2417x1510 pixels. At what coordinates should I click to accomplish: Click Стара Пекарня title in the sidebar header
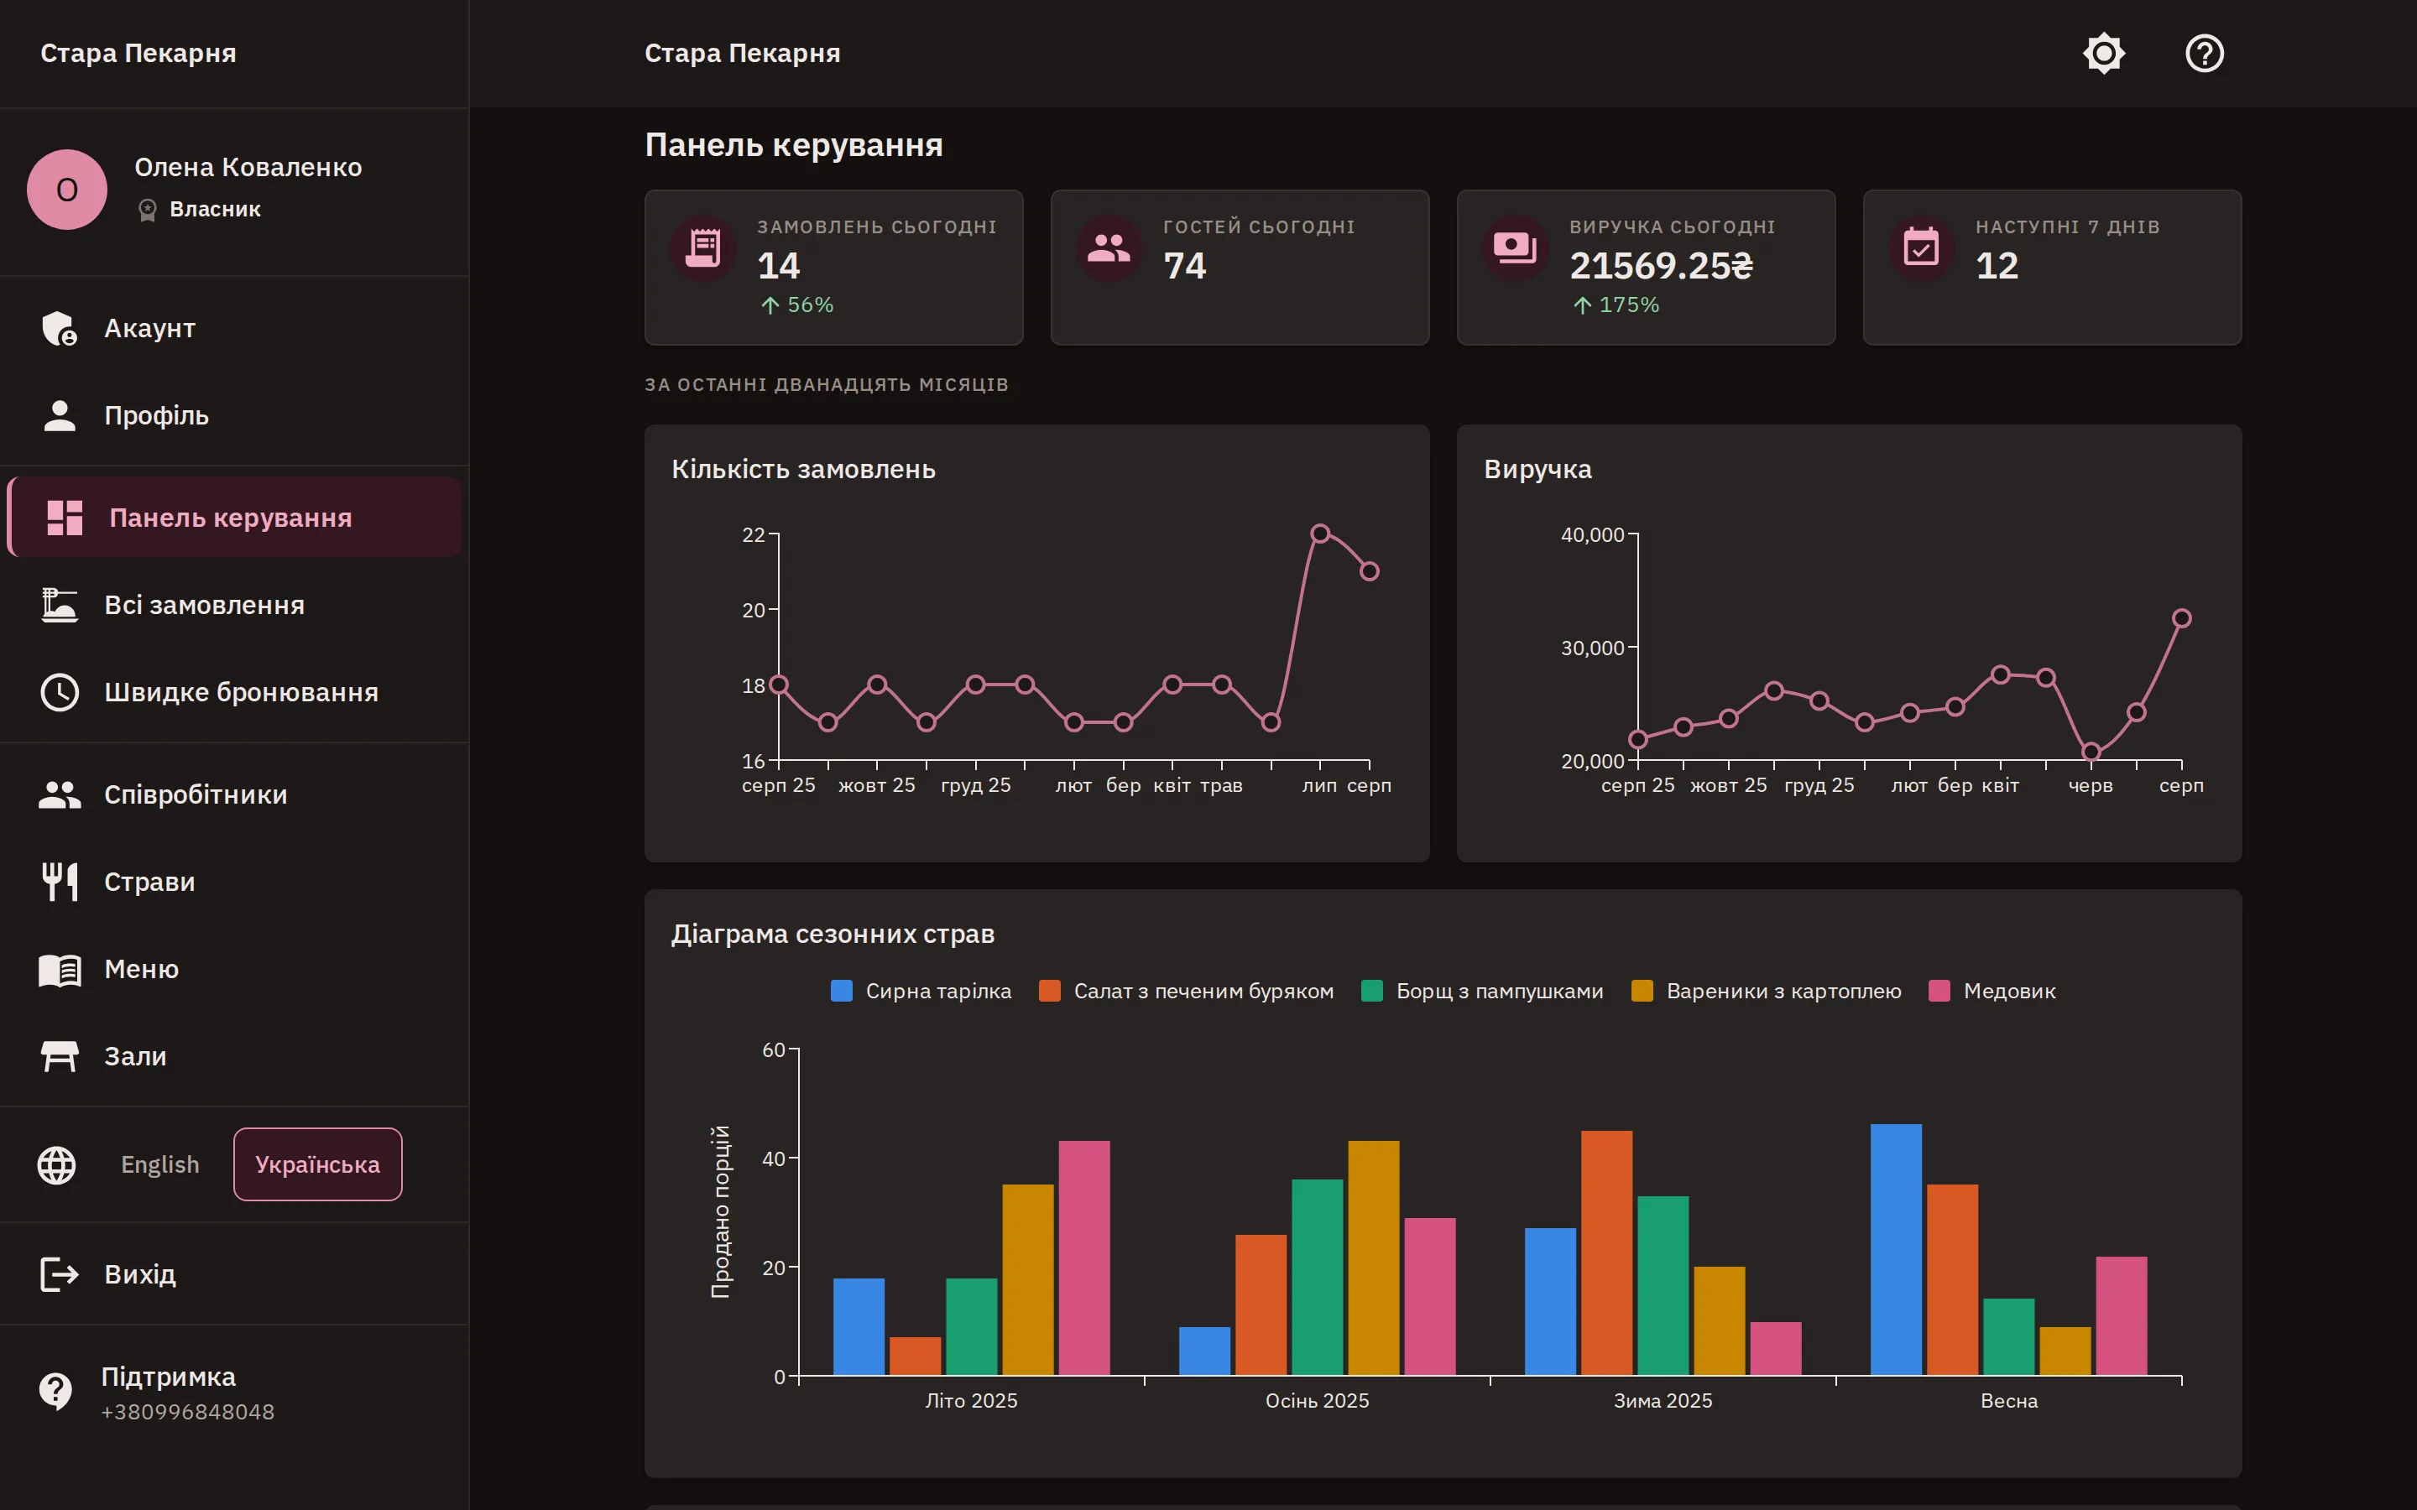tap(138, 53)
